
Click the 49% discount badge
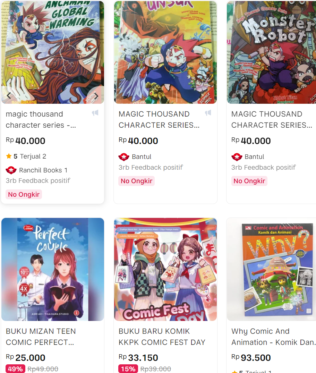(16, 369)
